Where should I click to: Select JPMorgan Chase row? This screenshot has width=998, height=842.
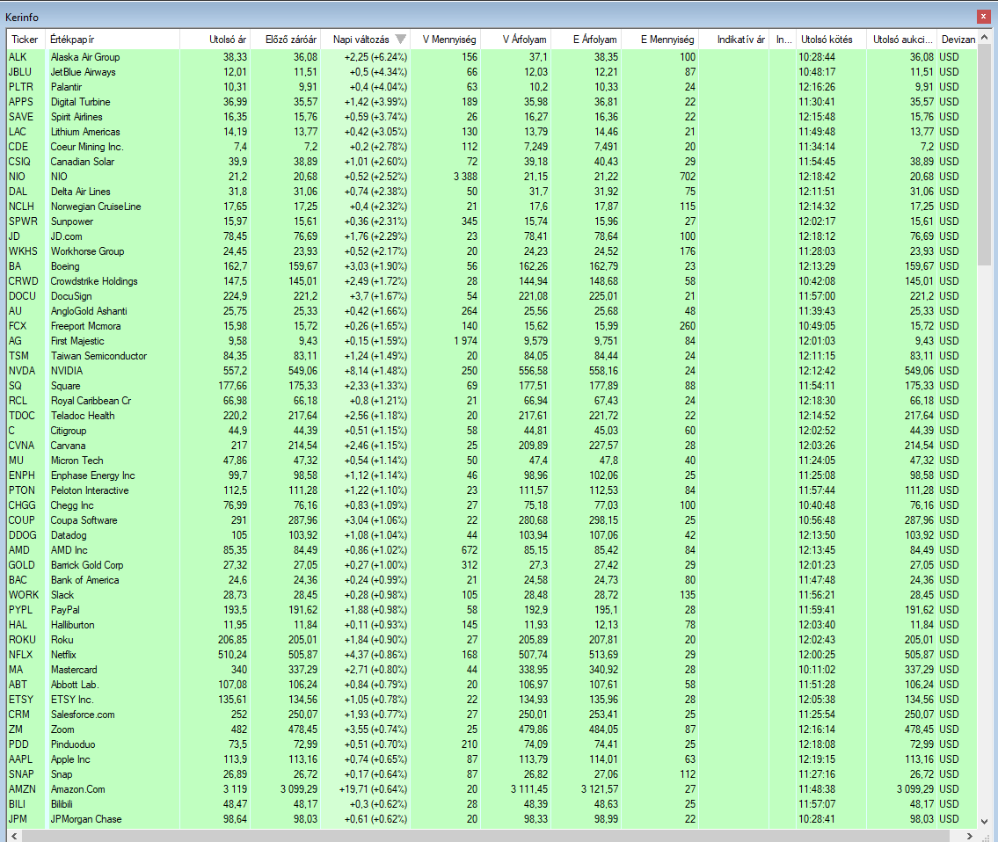(492, 819)
